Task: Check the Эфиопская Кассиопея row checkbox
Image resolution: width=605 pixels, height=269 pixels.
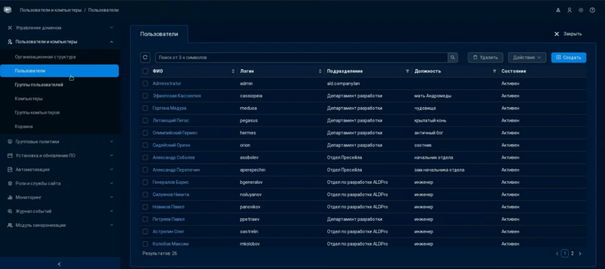Action: 145,96
